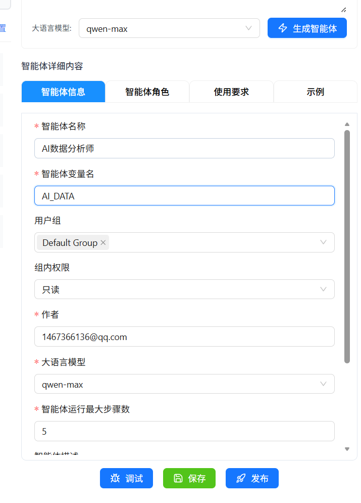Click the top 大语言模型: label

(51, 28)
